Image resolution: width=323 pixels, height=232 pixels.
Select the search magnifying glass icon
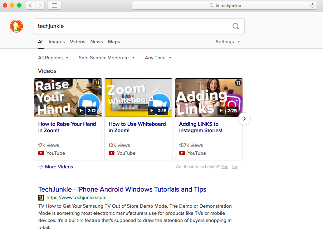coord(235,26)
